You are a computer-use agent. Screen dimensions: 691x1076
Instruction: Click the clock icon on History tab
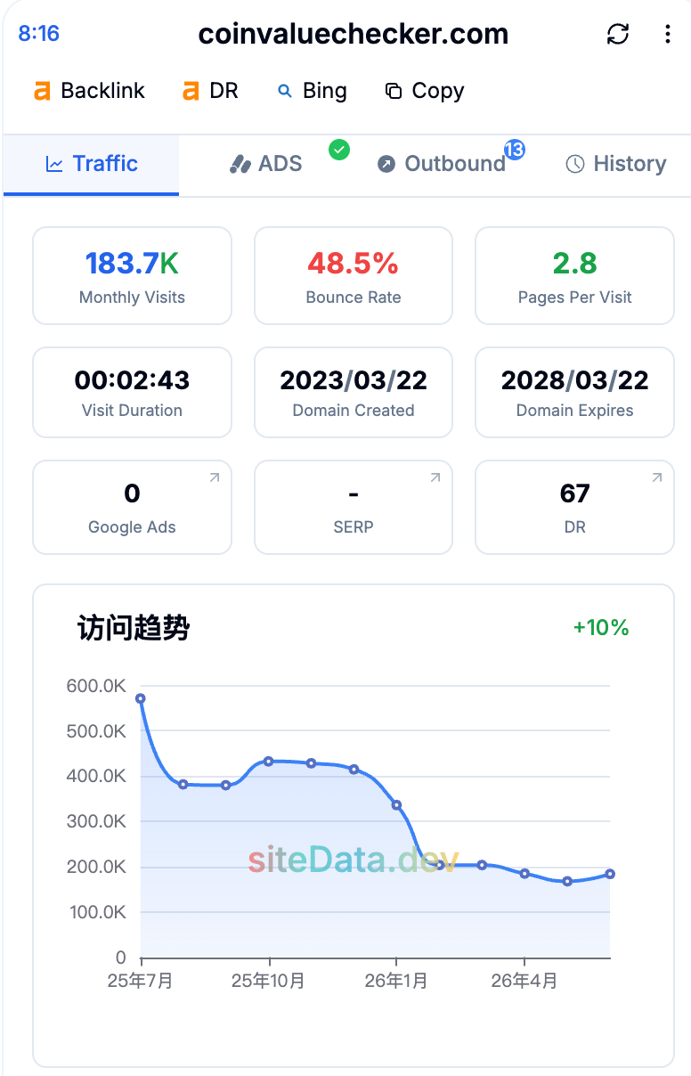[575, 164]
